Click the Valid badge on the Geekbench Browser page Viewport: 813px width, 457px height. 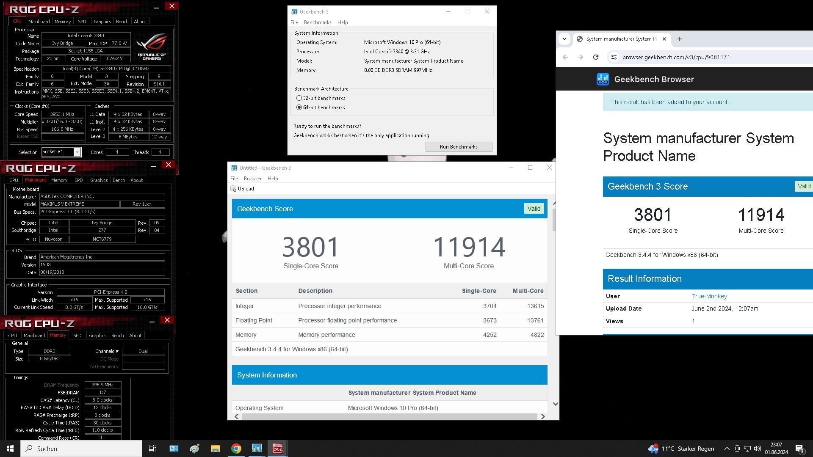point(804,186)
